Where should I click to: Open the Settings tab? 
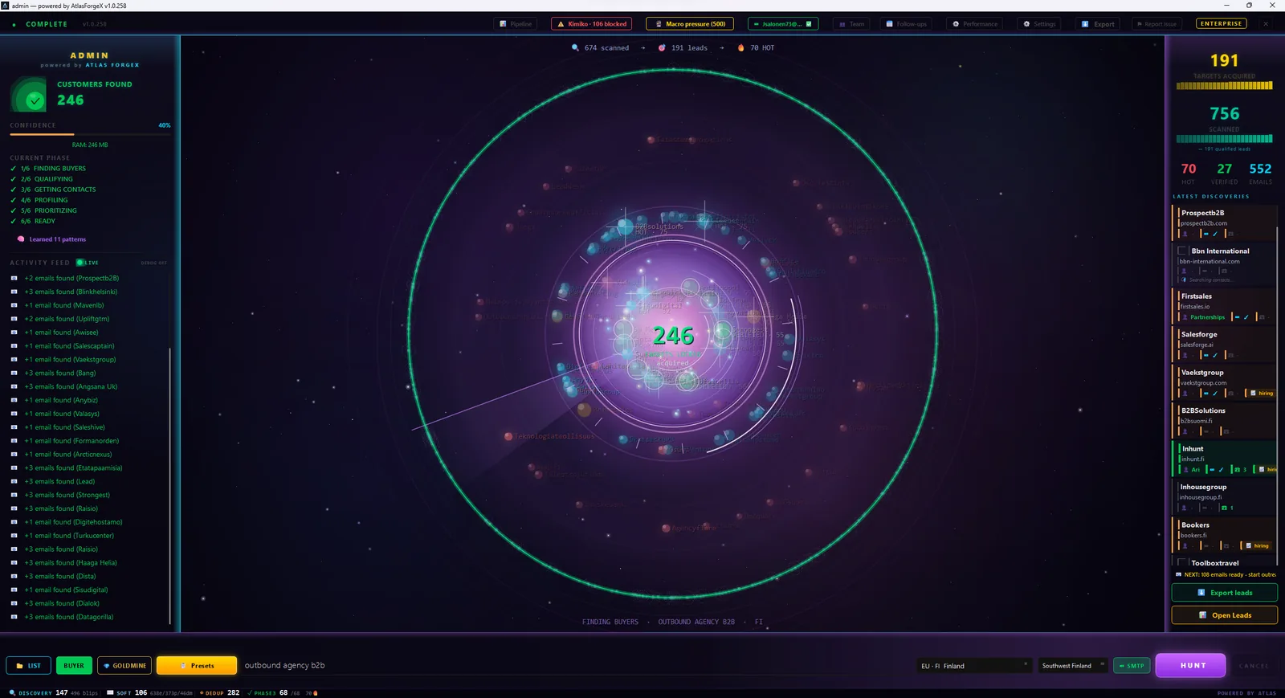coord(1039,24)
